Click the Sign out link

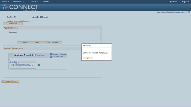point(186,2)
